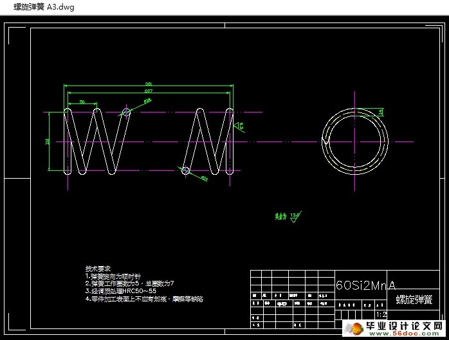Viewport: 449px width, 340px height.
Task: Select the 112 vertical diameter dimension
Action: 48,141
